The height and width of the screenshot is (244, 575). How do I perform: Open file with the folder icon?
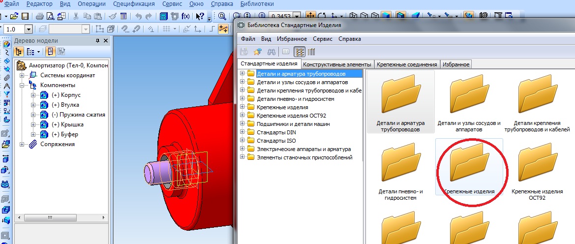tap(14, 16)
